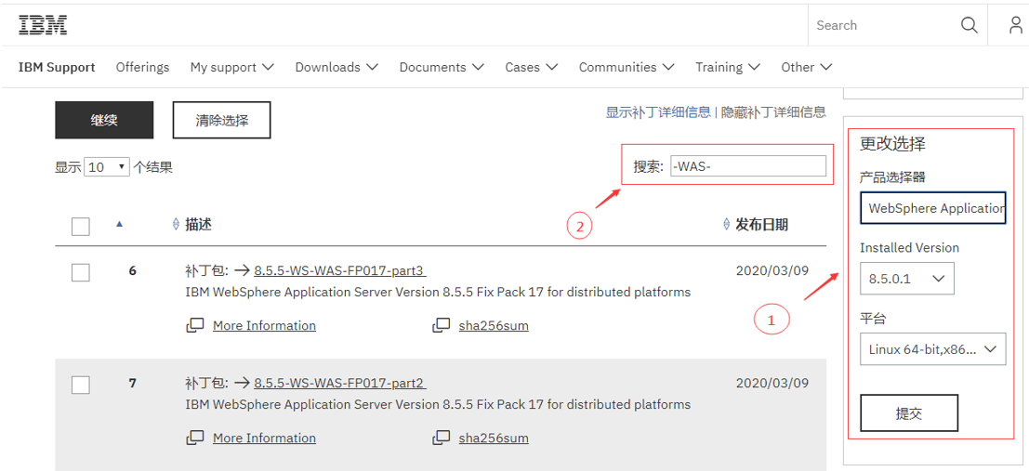
Task: Click 隐藏补丁详细信息 link
Action: click(773, 111)
